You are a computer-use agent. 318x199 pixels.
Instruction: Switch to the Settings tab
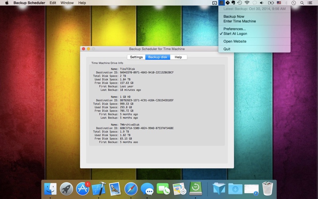[136, 57]
